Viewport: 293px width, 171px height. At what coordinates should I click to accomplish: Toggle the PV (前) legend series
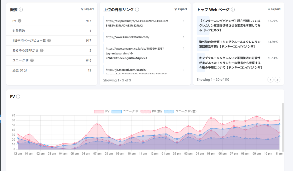tap(151, 111)
